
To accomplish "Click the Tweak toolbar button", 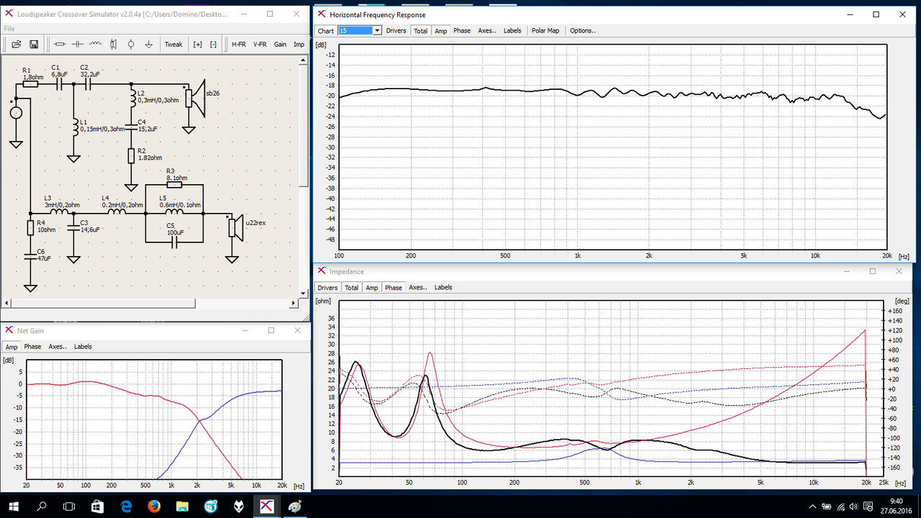I will 173,44.
